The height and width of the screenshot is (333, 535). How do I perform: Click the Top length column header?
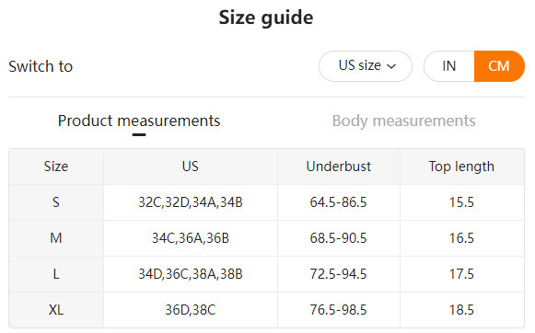(461, 166)
